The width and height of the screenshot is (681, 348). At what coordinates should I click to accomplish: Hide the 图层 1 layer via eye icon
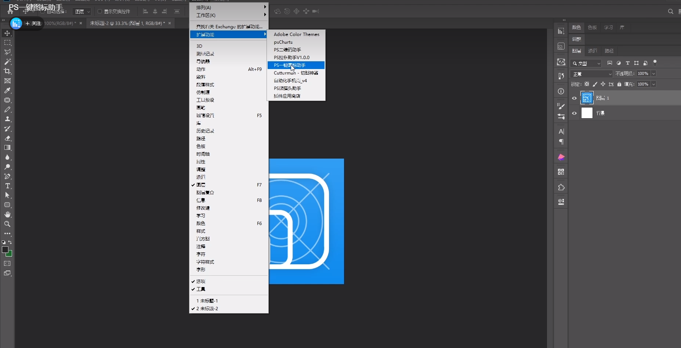[575, 98]
